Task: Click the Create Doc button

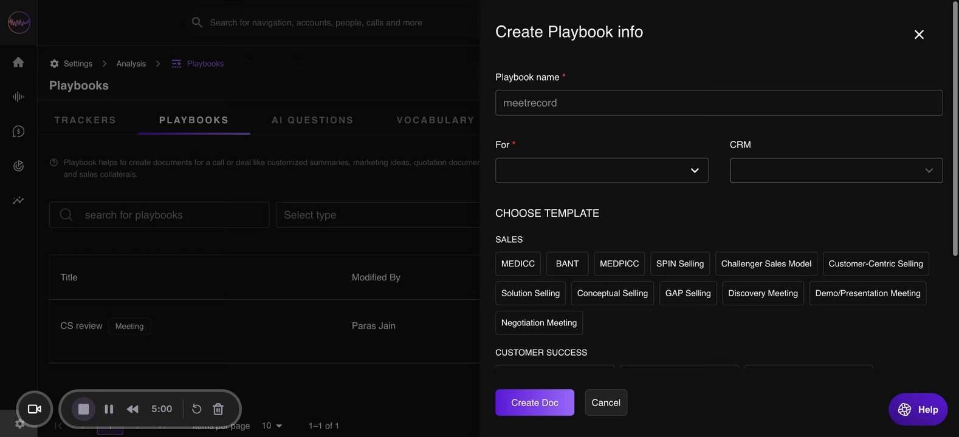Action: pyautogui.click(x=534, y=402)
